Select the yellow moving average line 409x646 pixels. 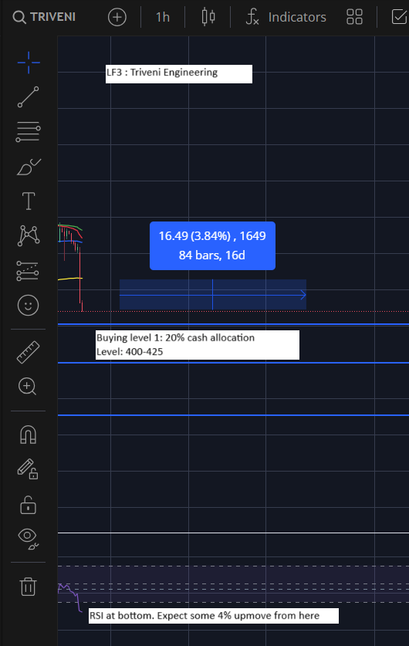[x=70, y=279]
